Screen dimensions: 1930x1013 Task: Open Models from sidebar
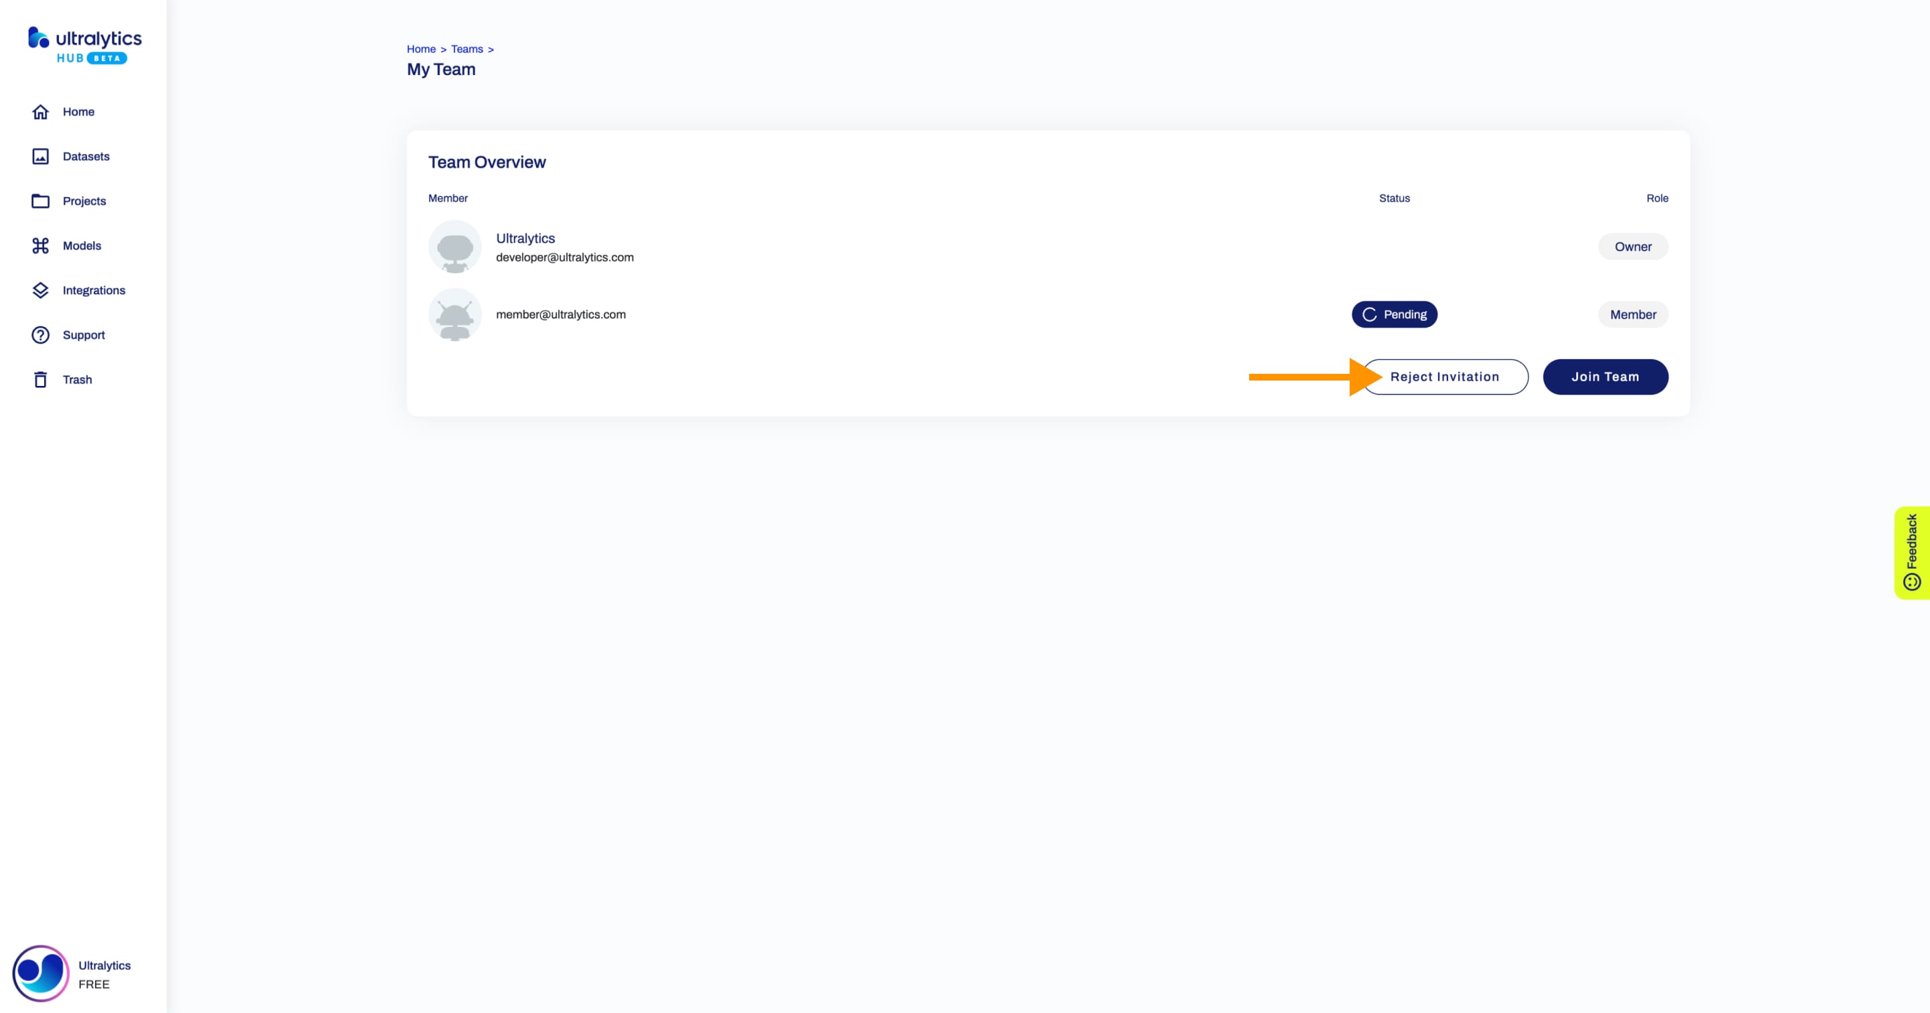pyautogui.click(x=82, y=245)
